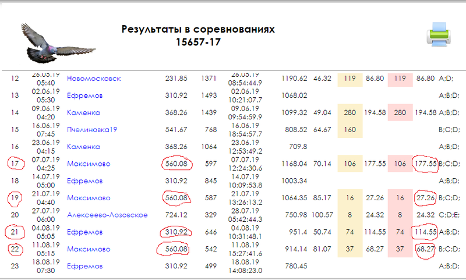Open the Ефремов link in row 23
Image resolution: width=466 pixels, height=280 pixels.
pyautogui.click(x=84, y=266)
